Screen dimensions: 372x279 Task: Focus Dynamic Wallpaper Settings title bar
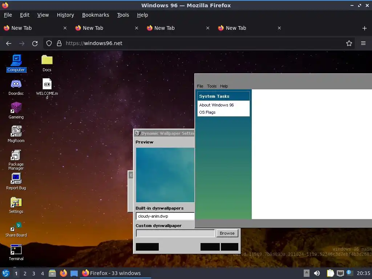point(164,133)
